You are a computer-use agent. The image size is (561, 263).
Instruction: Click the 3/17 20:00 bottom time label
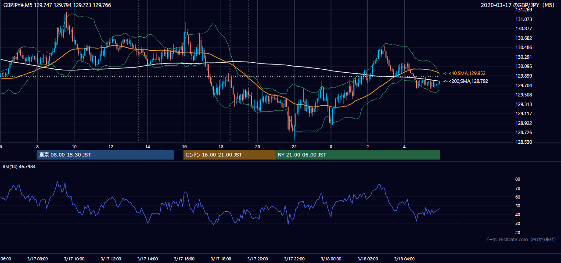(257, 259)
